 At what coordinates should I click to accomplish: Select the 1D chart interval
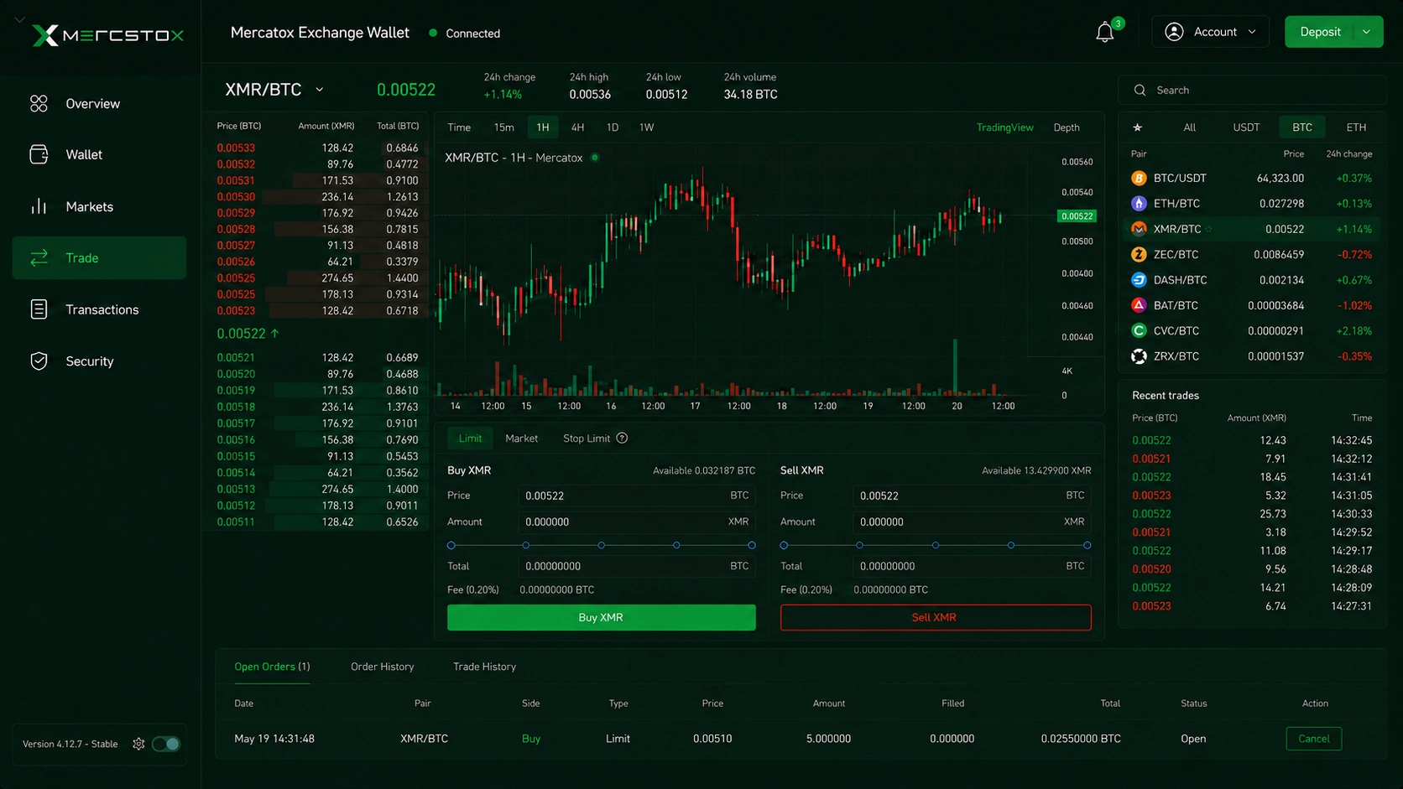tap(613, 127)
